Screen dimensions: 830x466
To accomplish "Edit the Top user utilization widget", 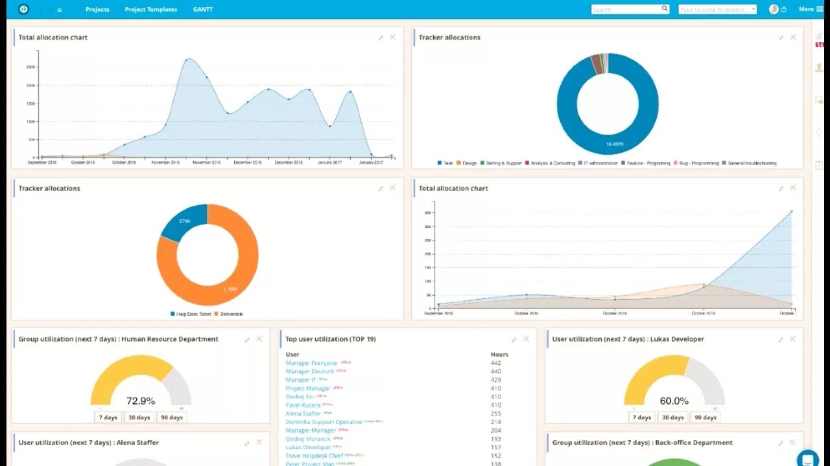I will click(x=514, y=339).
